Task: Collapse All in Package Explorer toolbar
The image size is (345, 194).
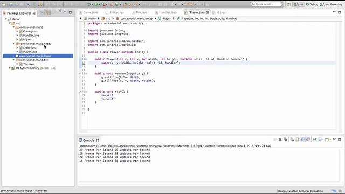Action: point(42,13)
